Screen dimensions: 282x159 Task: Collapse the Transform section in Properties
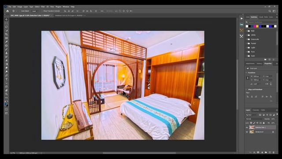click(247, 72)
